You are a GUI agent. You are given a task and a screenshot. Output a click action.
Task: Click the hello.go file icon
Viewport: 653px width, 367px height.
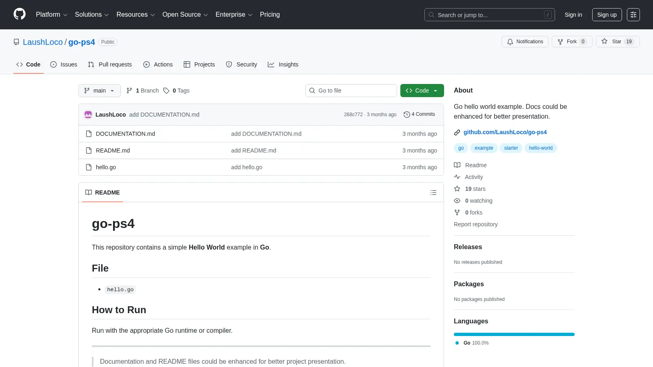tap(89, 167)
